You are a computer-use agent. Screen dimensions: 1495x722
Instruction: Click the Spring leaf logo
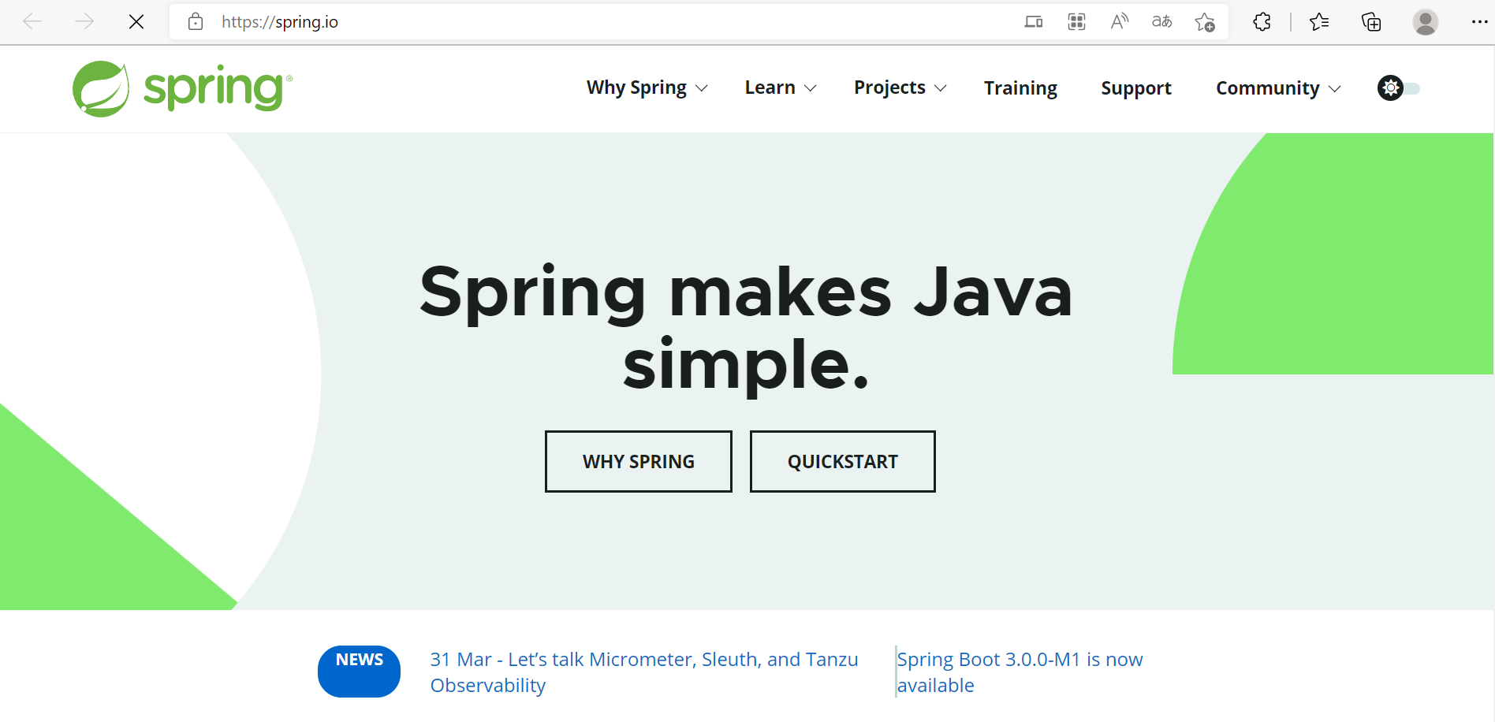point(101,87)
